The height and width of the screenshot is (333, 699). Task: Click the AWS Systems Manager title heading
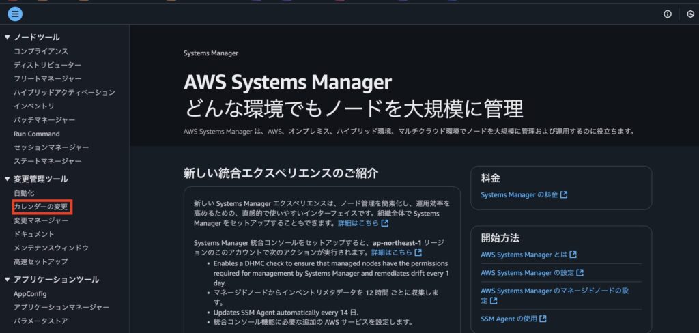pos(287,82)
